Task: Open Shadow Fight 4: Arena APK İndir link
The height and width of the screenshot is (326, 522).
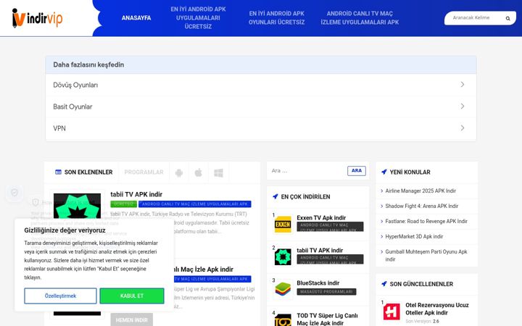Action: tap(422, 206)
